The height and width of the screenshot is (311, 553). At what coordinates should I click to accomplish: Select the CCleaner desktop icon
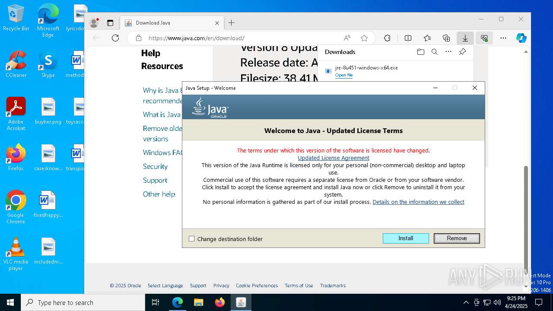pos(16,64)
